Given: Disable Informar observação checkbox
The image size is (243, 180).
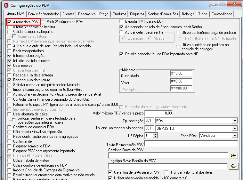Looking at the screenshot, I should point(10,56).
